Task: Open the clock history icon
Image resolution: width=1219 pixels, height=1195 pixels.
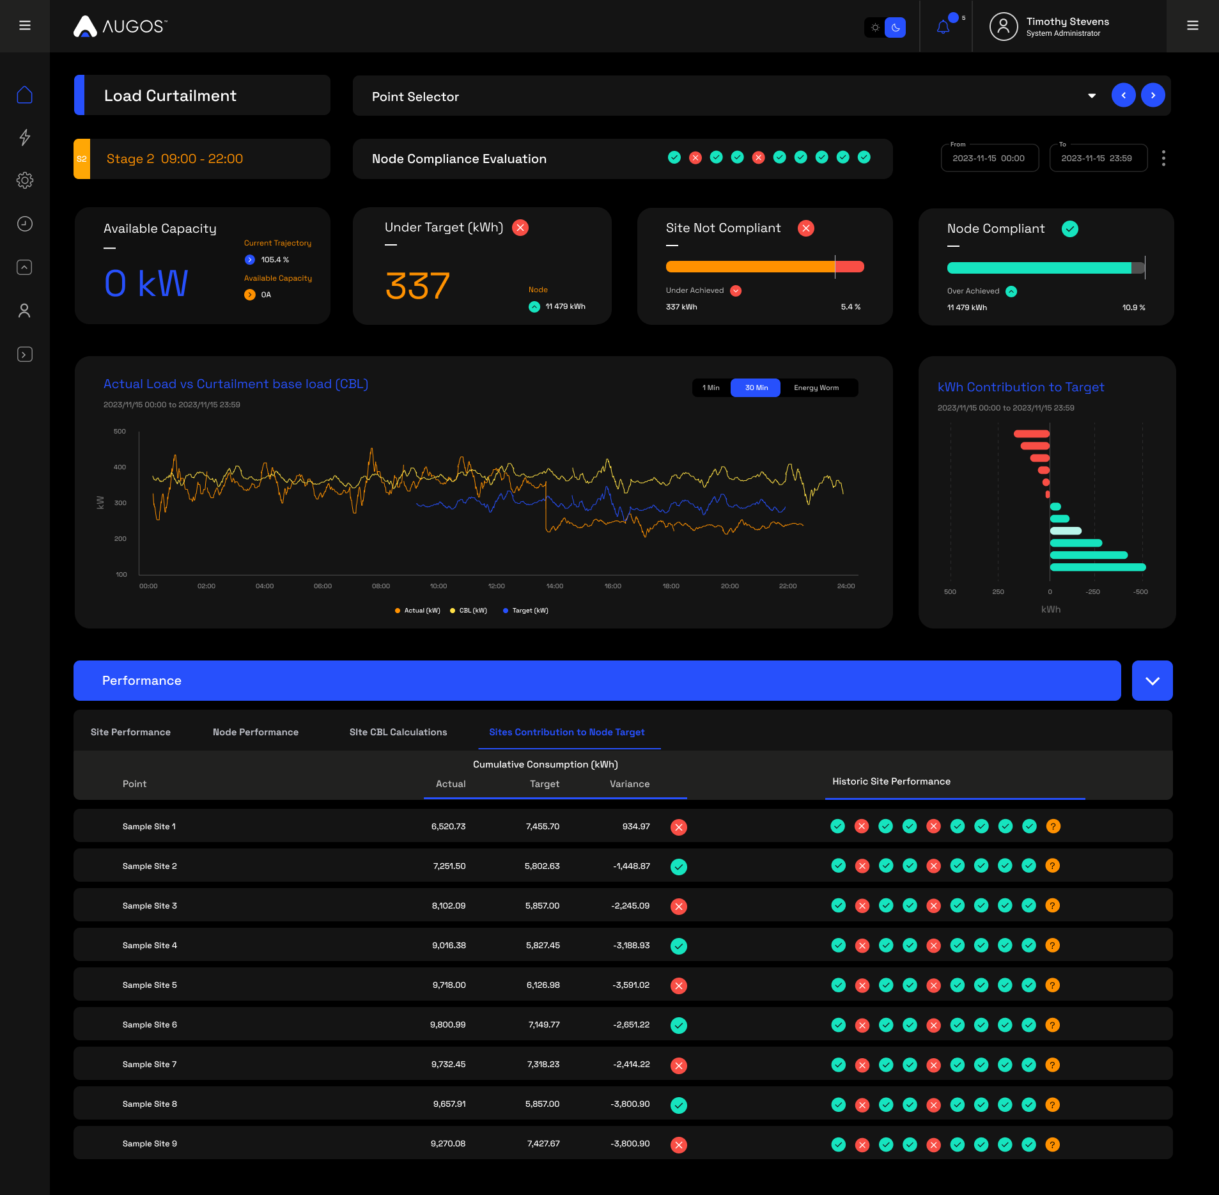Action: pos(24,224)
